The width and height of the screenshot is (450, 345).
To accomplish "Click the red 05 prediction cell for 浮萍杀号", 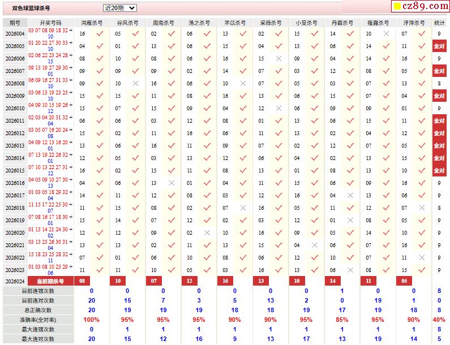I will [x=404, y=281].
